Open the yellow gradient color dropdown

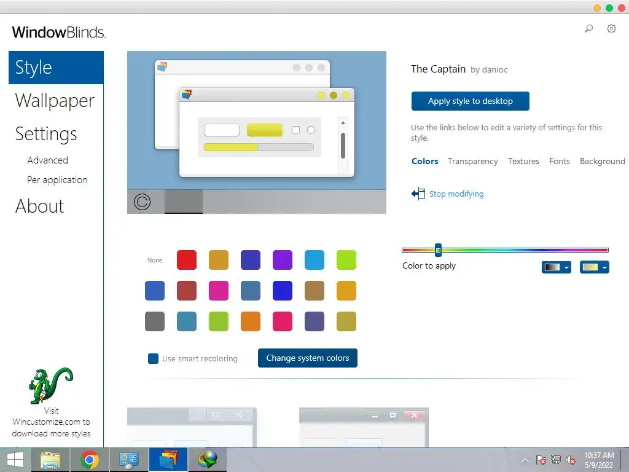tap(595, 267)
